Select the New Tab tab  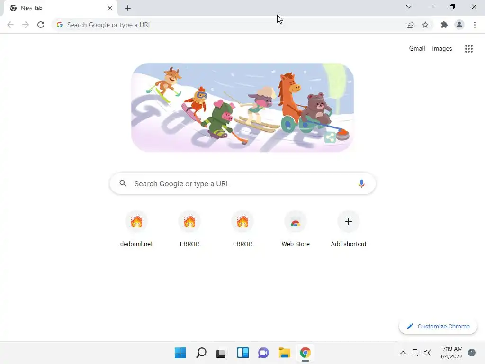tap(61, 8)
